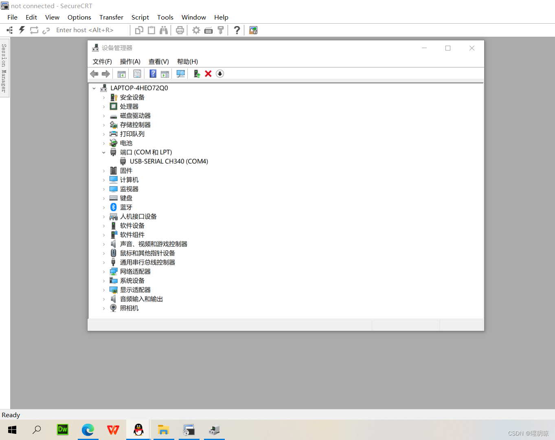The height and width of the screenshot is (440, 555).
Task: Open the Transfer menu
Action: pos(111,17)
